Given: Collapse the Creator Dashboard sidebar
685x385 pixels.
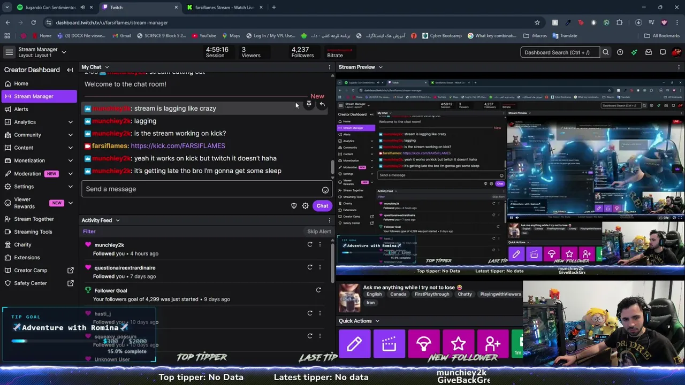Looking at the screenshot, I should point(70,70).
